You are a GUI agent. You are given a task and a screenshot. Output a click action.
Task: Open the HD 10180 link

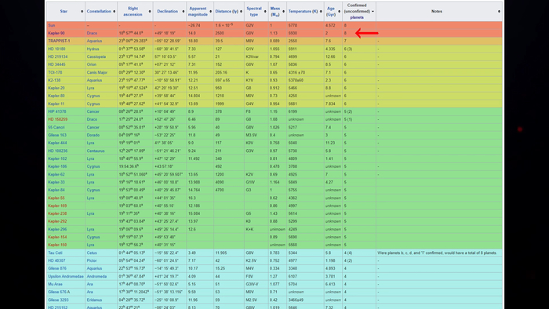point(56,49)
